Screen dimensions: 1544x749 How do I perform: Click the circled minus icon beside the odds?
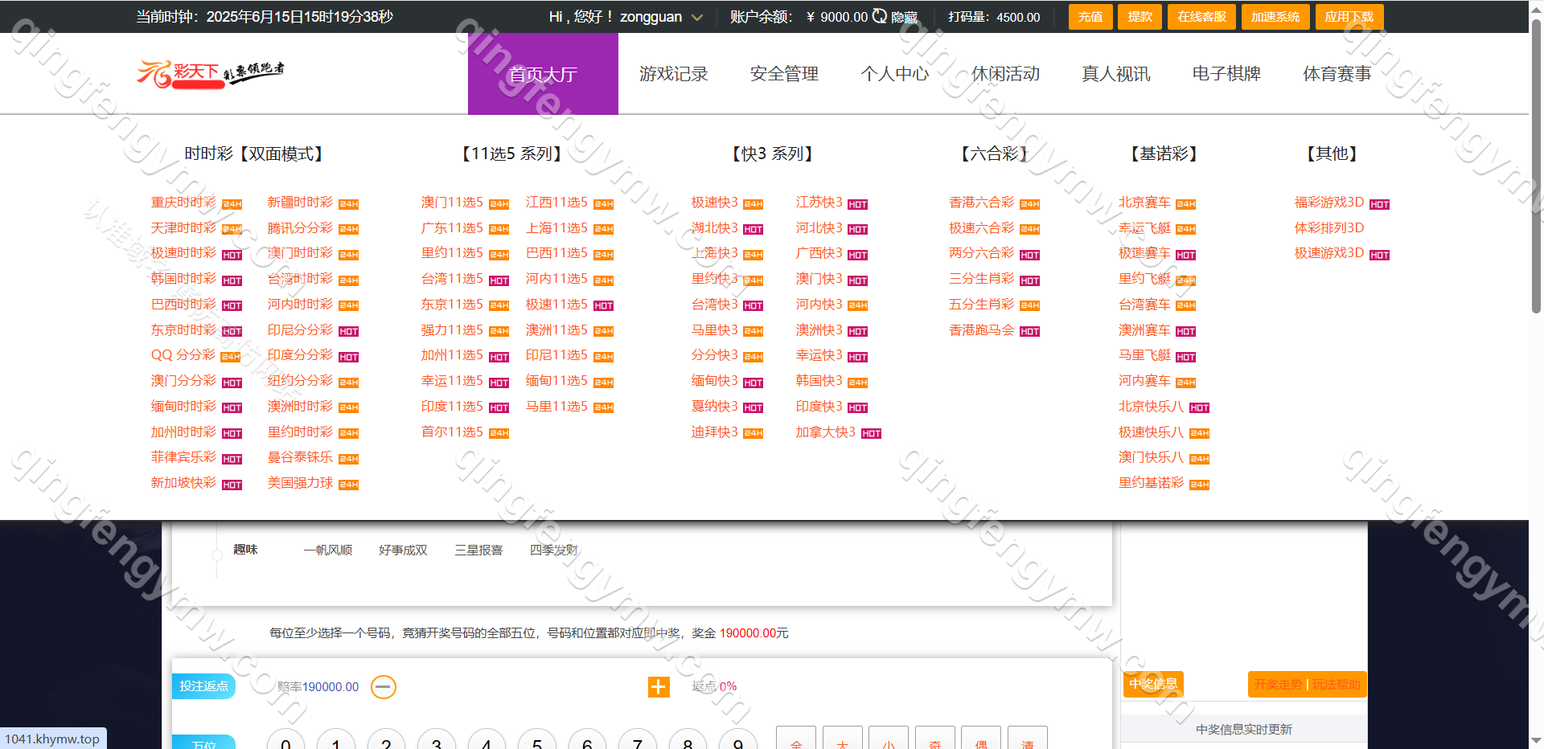pyautogui.click(x=384, y=687)
